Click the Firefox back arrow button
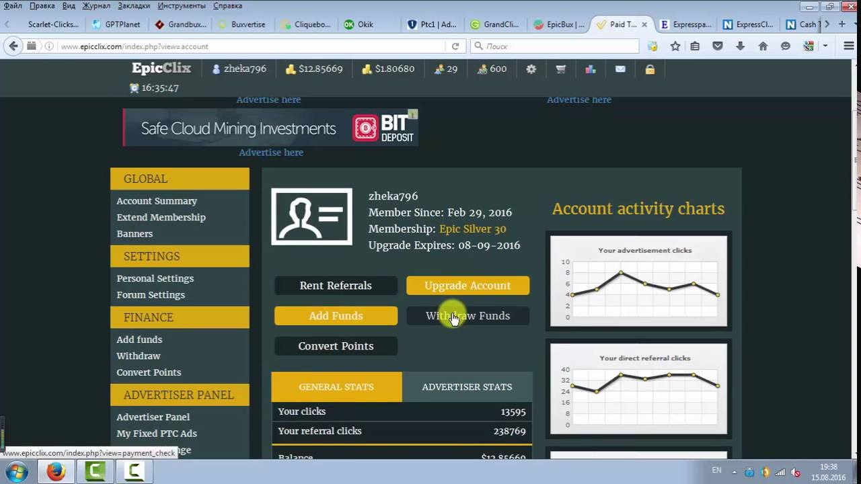 click(x=13, y=46)
